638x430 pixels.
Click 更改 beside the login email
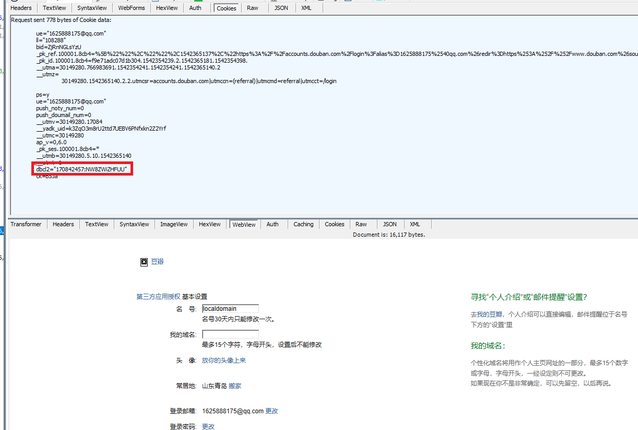pyautogui.click(x=272, y=411)
